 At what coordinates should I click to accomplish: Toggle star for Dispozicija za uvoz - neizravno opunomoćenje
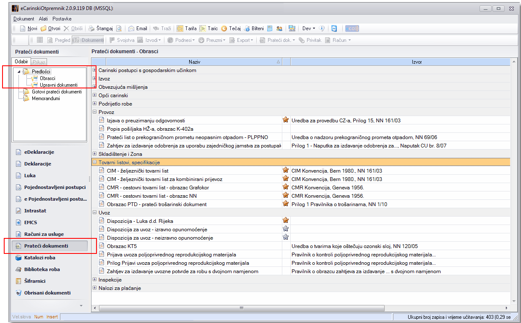point(286,237)
